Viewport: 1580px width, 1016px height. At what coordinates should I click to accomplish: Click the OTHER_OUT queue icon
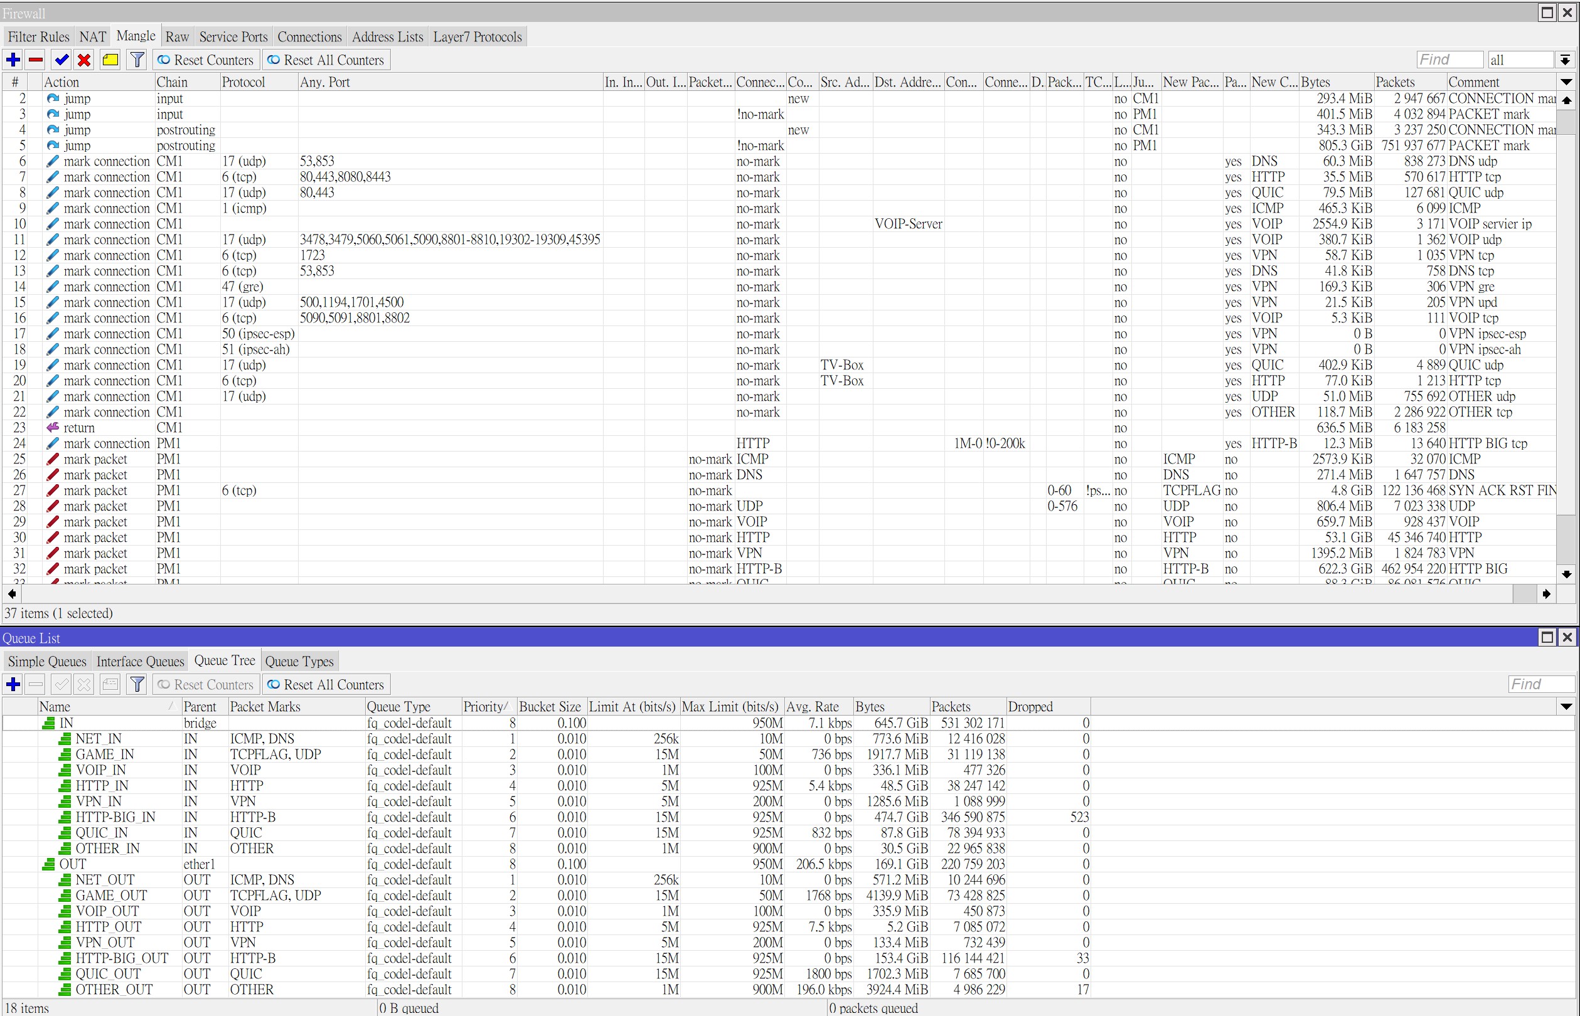(x=65, y=990)
